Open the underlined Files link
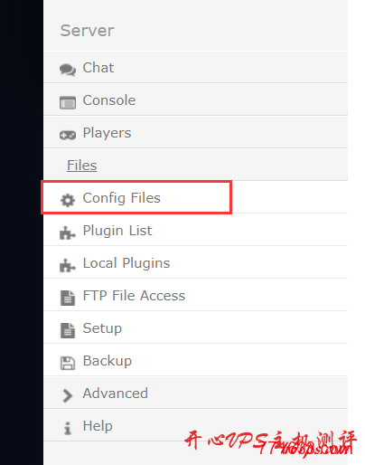 pos(82,166)
